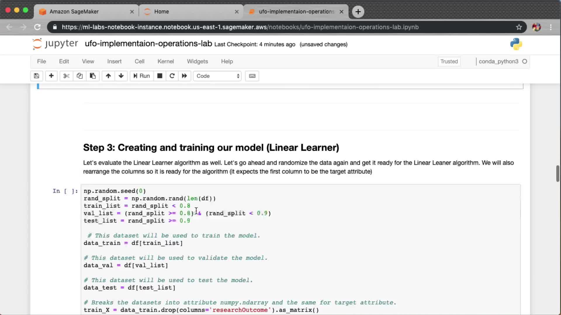
Task: Open the Kernel menu
Action: click(165, 62)
